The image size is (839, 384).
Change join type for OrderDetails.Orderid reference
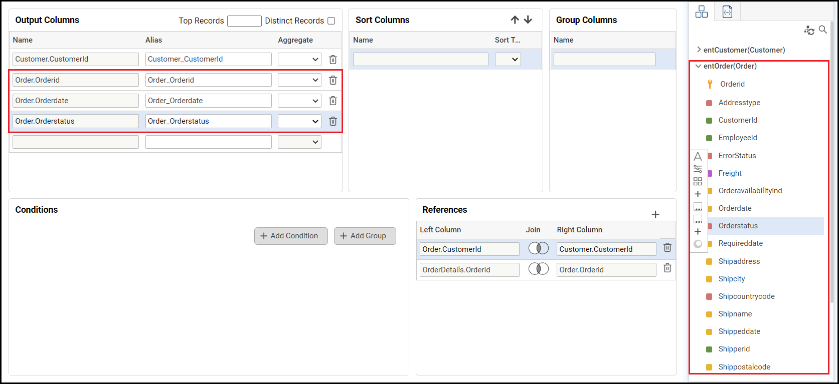[x=539, y=269]
